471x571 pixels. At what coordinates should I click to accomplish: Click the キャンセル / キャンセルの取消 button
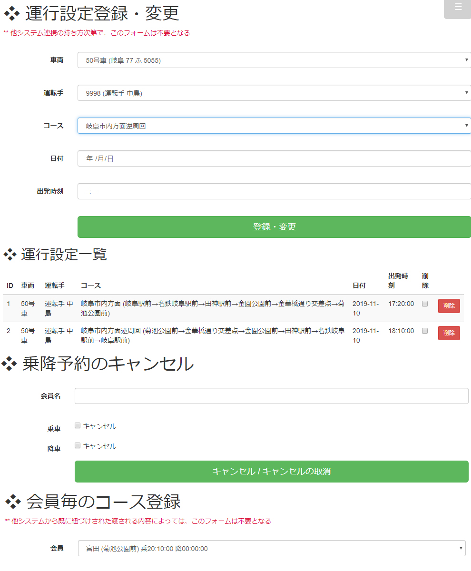click(x=271, y=472)
